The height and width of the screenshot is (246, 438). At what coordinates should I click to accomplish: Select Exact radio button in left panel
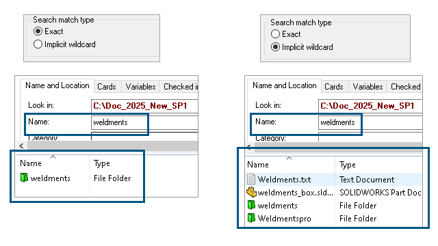pos(38,31)
